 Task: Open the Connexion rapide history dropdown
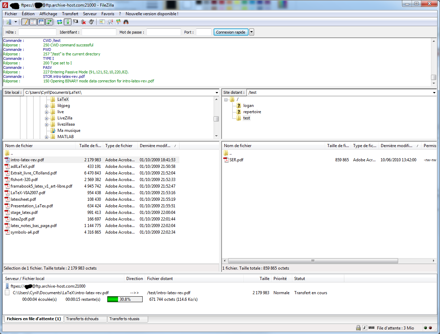tap(252, 32)
